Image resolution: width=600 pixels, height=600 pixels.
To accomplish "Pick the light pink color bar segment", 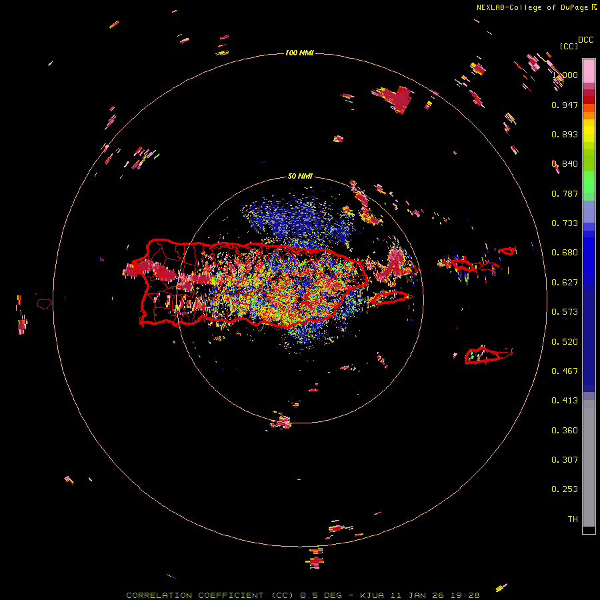I will pyautogui.click(x=589, y=71).
